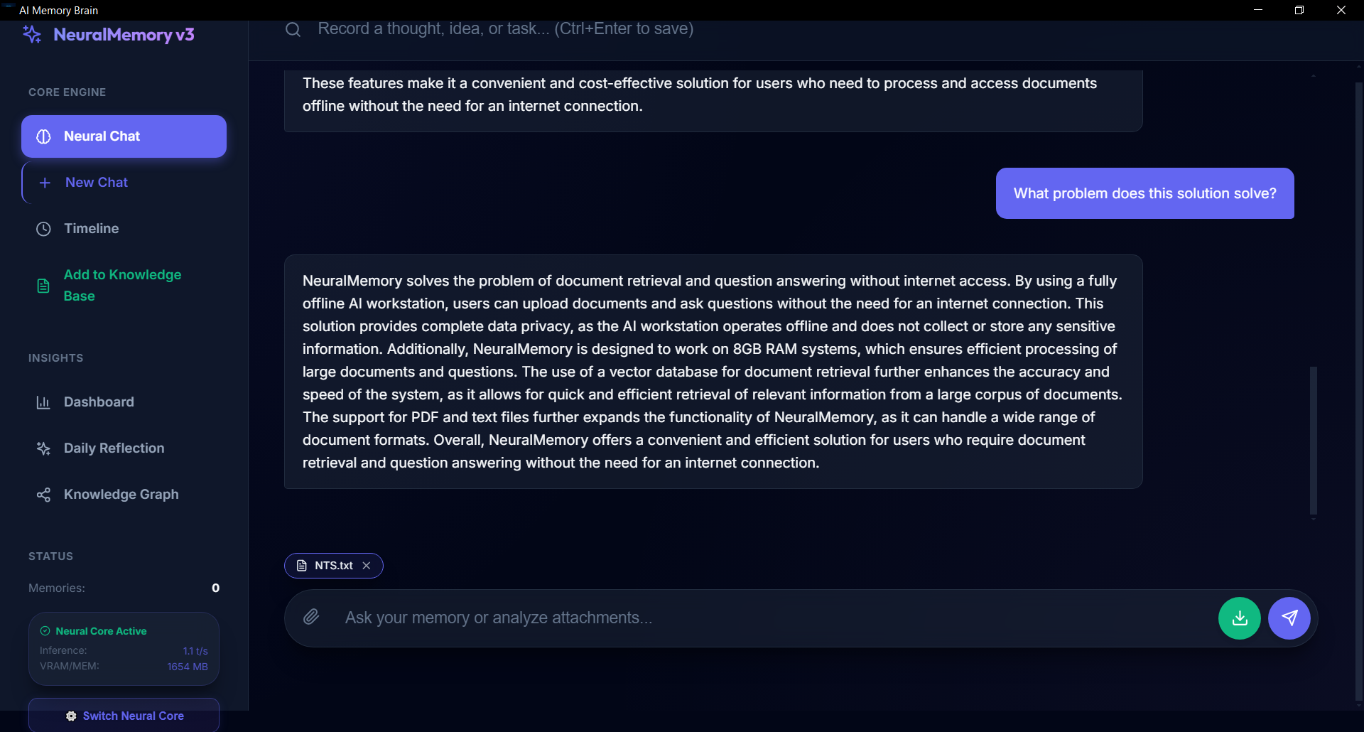Click the search magnifier icon at top
The height and width of the screenshot is (732, 1364).
click(293, 29)
